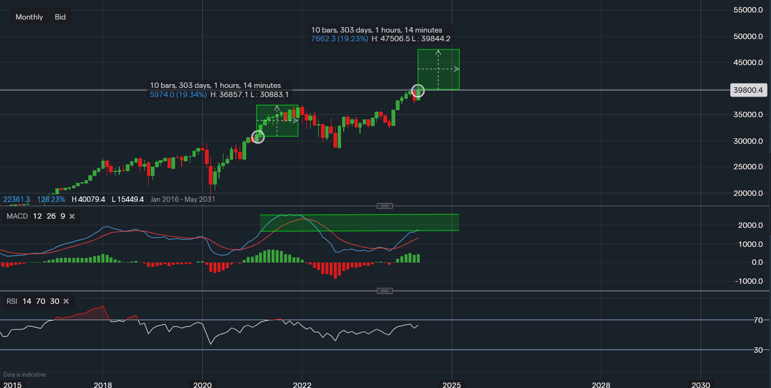Image resolution: width=771 pixels, height=388 pixels.
Task: Click the upper price measurement tool on the chart
Action: pyautogui.click(x=438, y=69)
